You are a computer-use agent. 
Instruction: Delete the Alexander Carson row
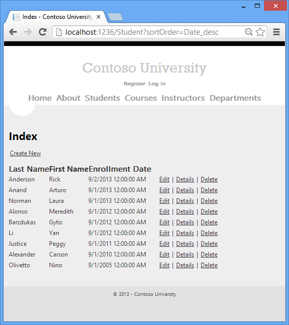pyautogui.click(x=209, y=254)
